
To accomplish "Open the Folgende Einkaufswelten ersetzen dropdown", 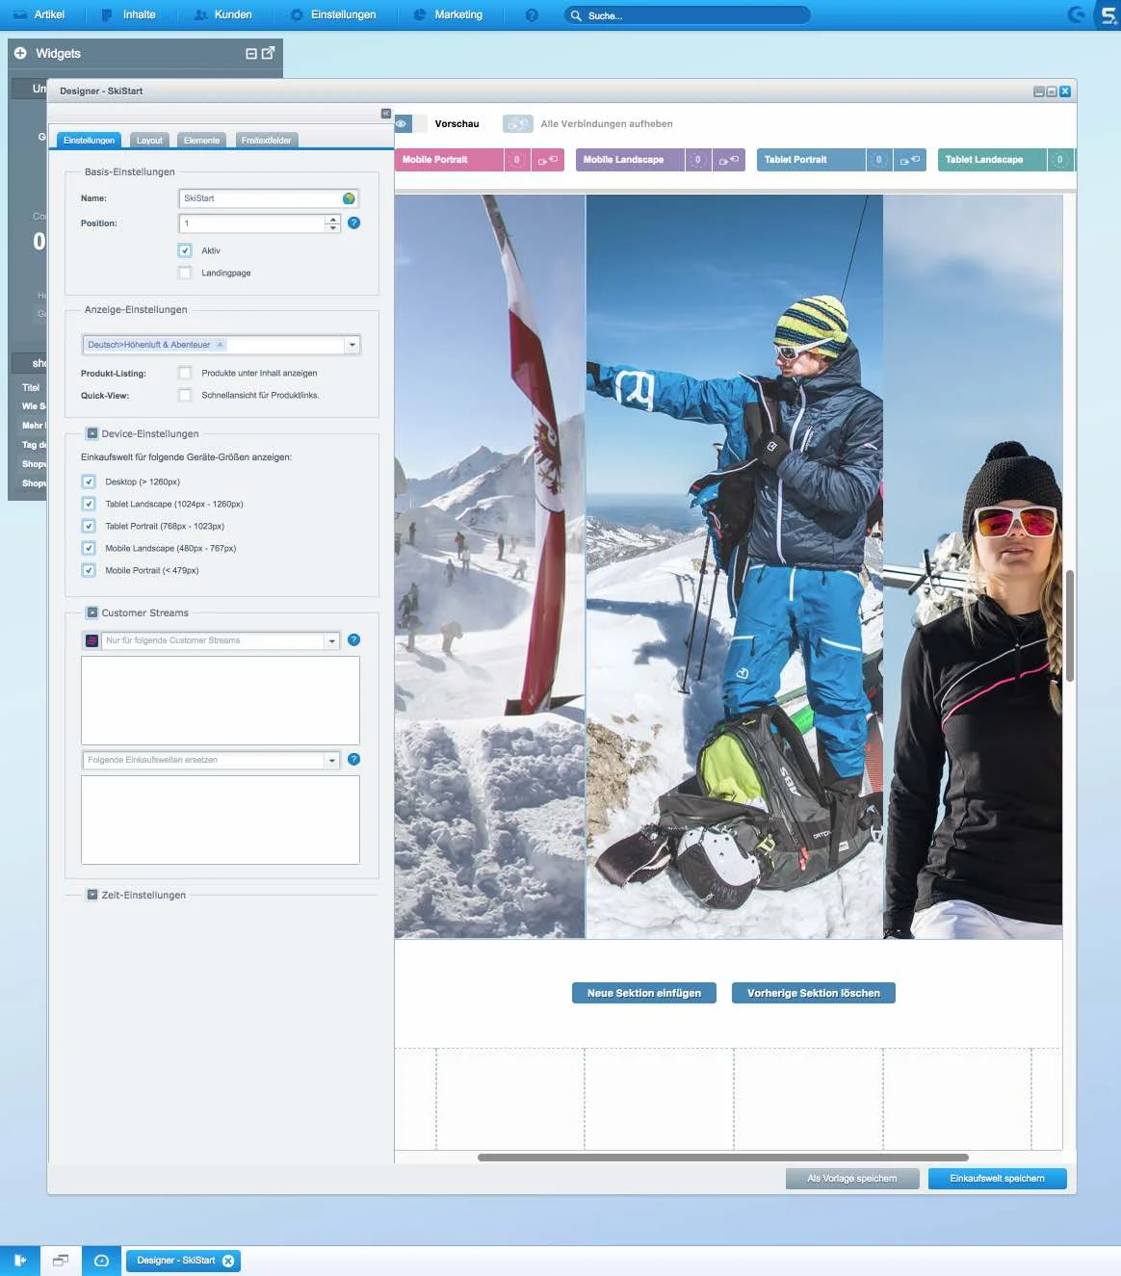I will (332, 760).
